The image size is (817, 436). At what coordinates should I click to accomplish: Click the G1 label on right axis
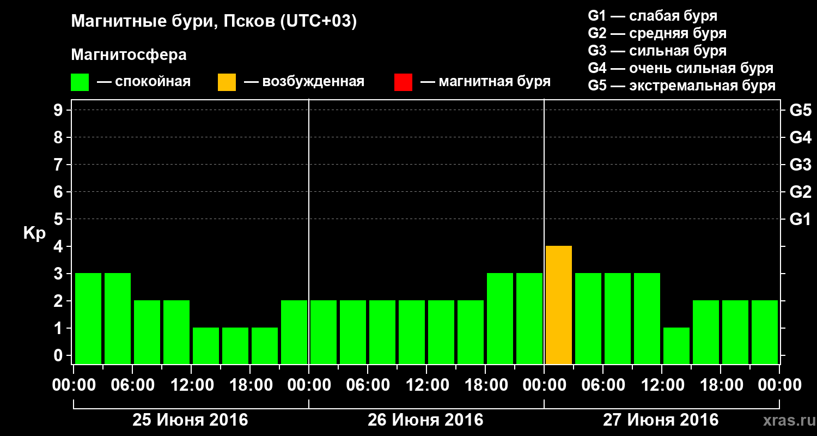[801, 219]
